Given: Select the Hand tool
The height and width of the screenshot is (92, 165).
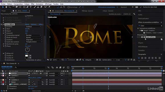Looking at the screenshot, I should point(6,7).
